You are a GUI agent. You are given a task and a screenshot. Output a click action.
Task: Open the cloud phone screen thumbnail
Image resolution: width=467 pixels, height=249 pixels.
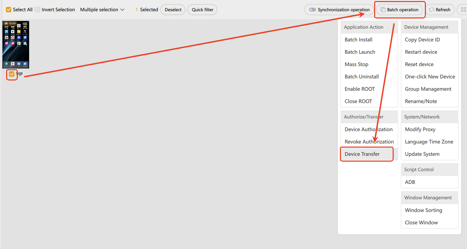coord(16,45)
